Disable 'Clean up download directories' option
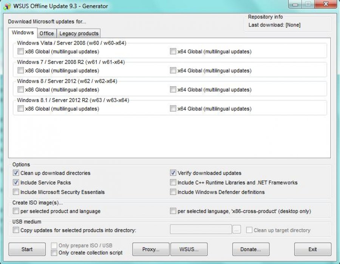 coord(16,173)
